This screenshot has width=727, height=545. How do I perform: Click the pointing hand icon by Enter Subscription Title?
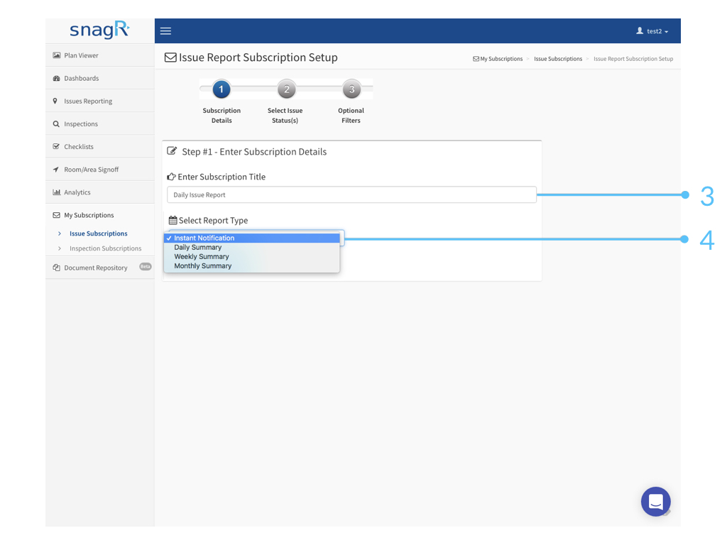172,177
